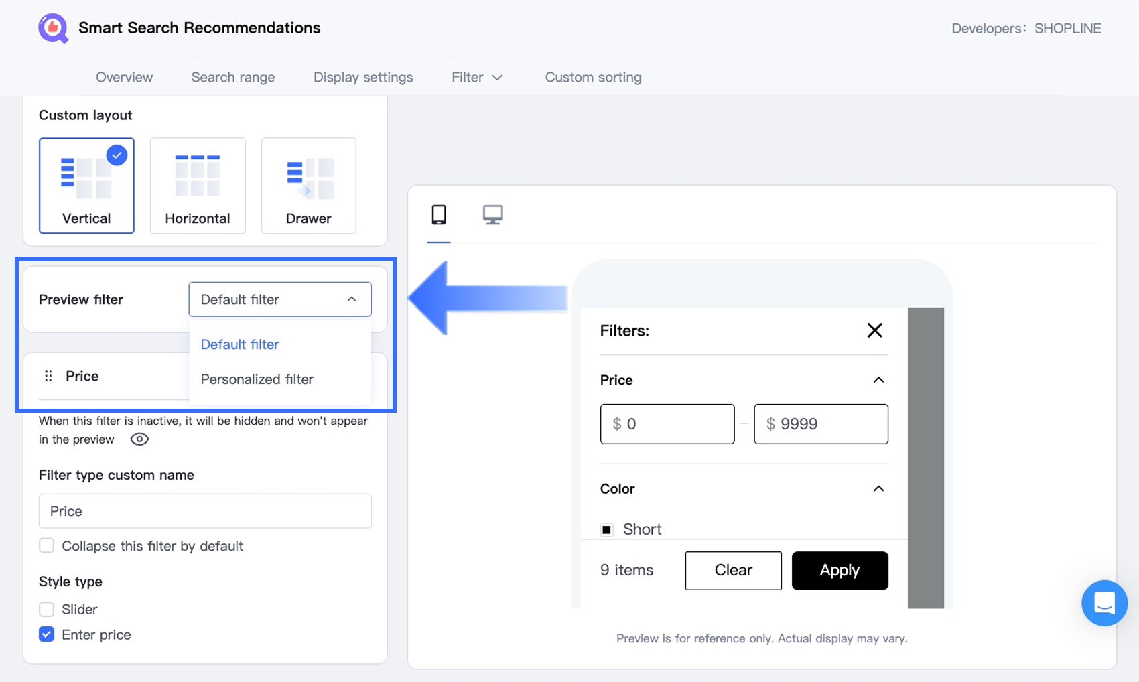
Task: Go to the Display settings tab
Action: click(x=363, y=77)
